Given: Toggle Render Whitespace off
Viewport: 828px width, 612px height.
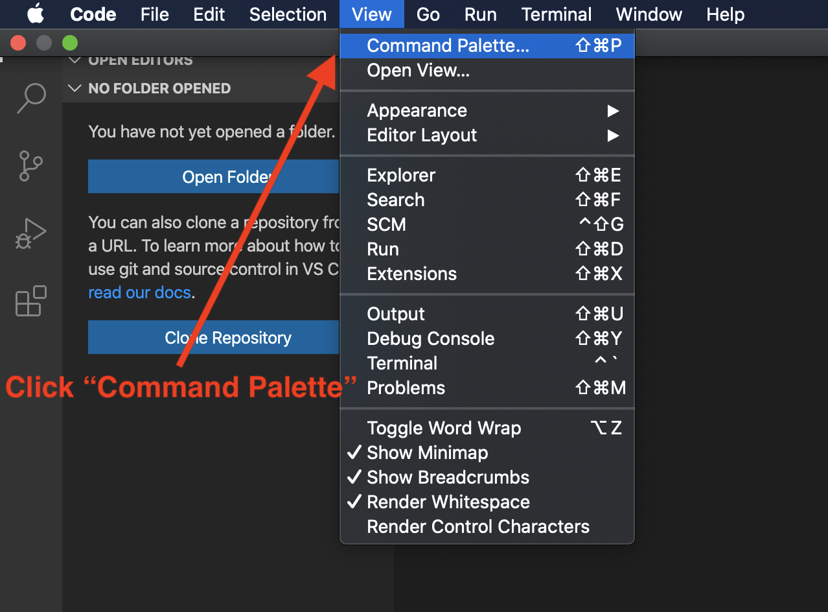Looking at the screenshot, I should 448,502.
